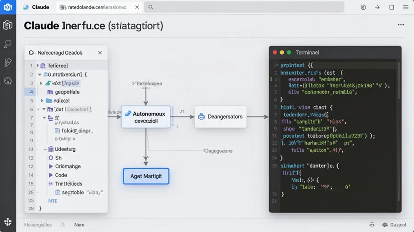Screen dimensions: 414x232
Task: Click the Terminael vertical scrollbar
Action: click(399, 81)
